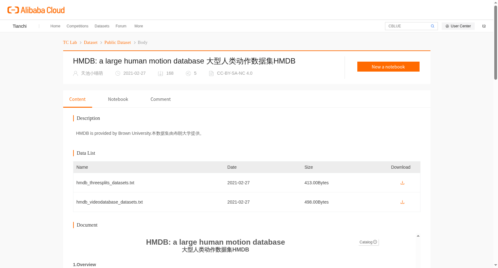This screenshot has width=498, height=268.
Task: Click the page scrollbar thumb
Action: tap(496, 42)
